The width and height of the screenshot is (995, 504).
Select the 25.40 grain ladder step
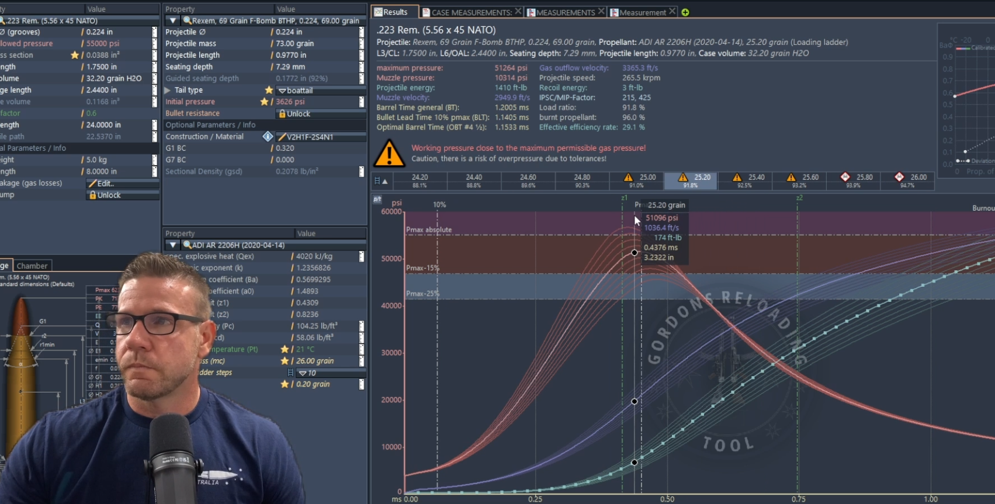tap(751, 180)
